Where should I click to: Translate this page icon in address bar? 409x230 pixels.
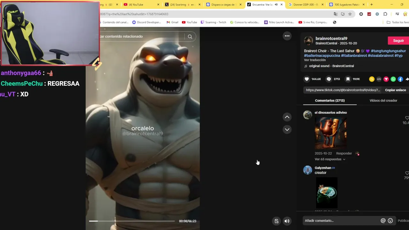pyautogui.click(x=336, y=14)
